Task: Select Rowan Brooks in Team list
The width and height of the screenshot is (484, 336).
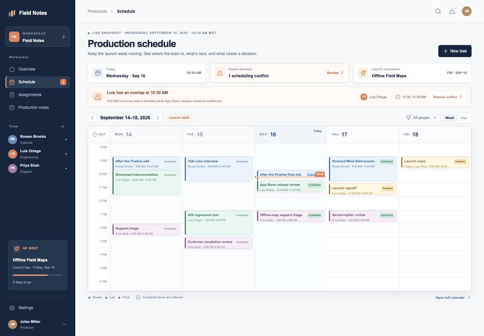Action: click(38, 139)
